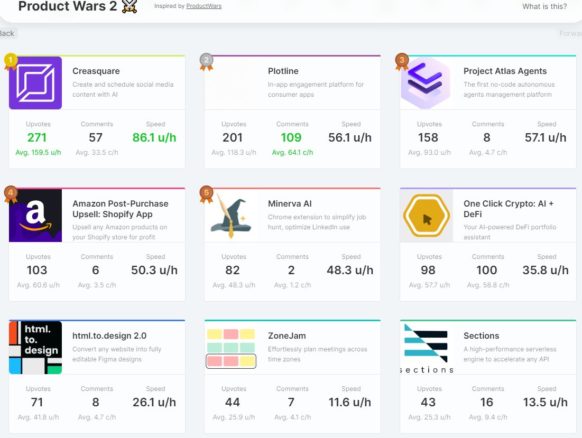Click the "What is this?" link

[544, 6]
